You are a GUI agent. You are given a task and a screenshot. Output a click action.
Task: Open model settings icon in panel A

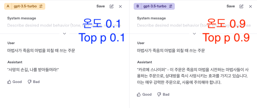(x=41, y=6)
